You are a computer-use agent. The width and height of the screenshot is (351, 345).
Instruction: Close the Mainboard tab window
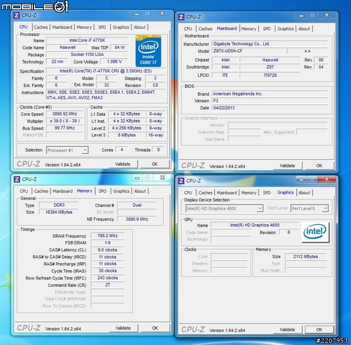click(327, 15)
